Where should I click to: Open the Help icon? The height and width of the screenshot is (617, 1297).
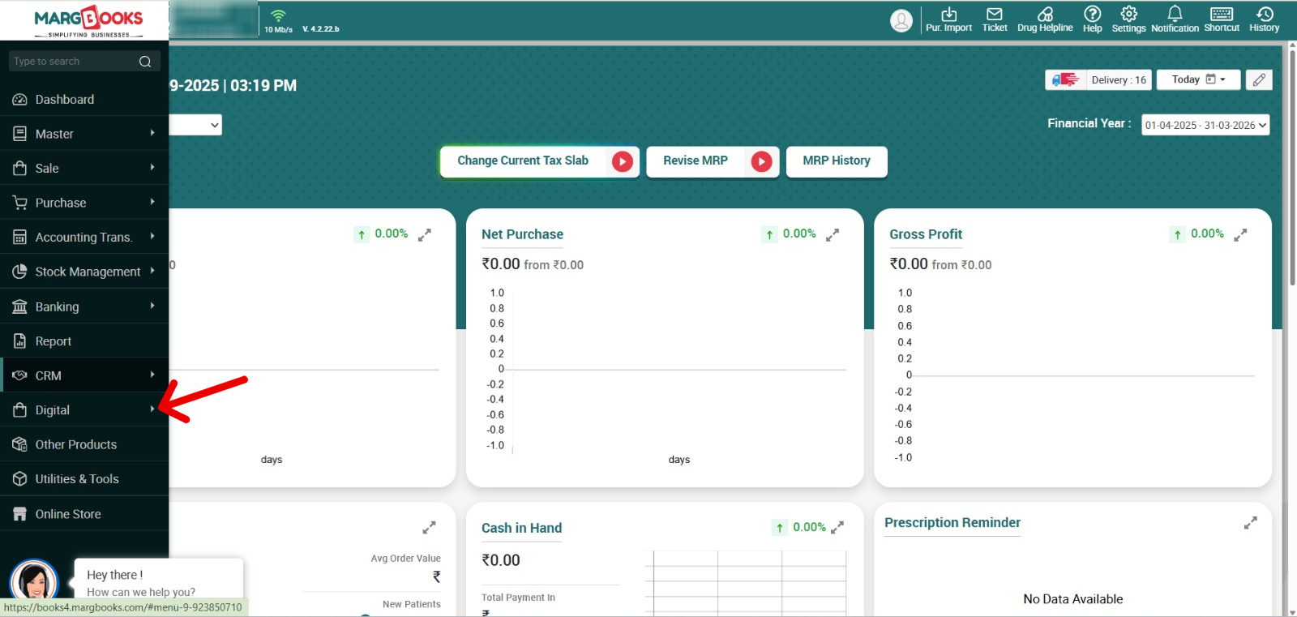[1093, 19]
